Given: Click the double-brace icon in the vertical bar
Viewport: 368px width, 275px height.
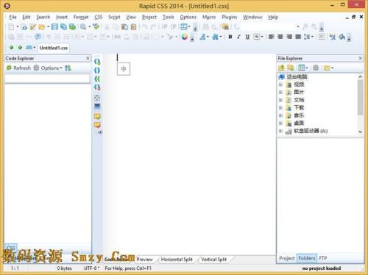Looking at the screenshot, I should point(97,79).
